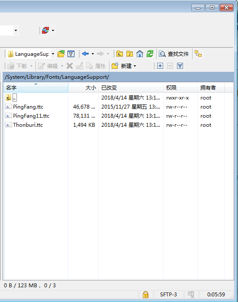Click the PingFang.ttc font file icon
Image resolution: width=238 pixels, height=302 pixels.
(8, 107)
